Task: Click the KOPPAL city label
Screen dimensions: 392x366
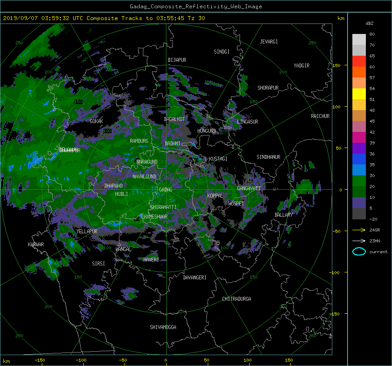Action: (x=215, y=195)
